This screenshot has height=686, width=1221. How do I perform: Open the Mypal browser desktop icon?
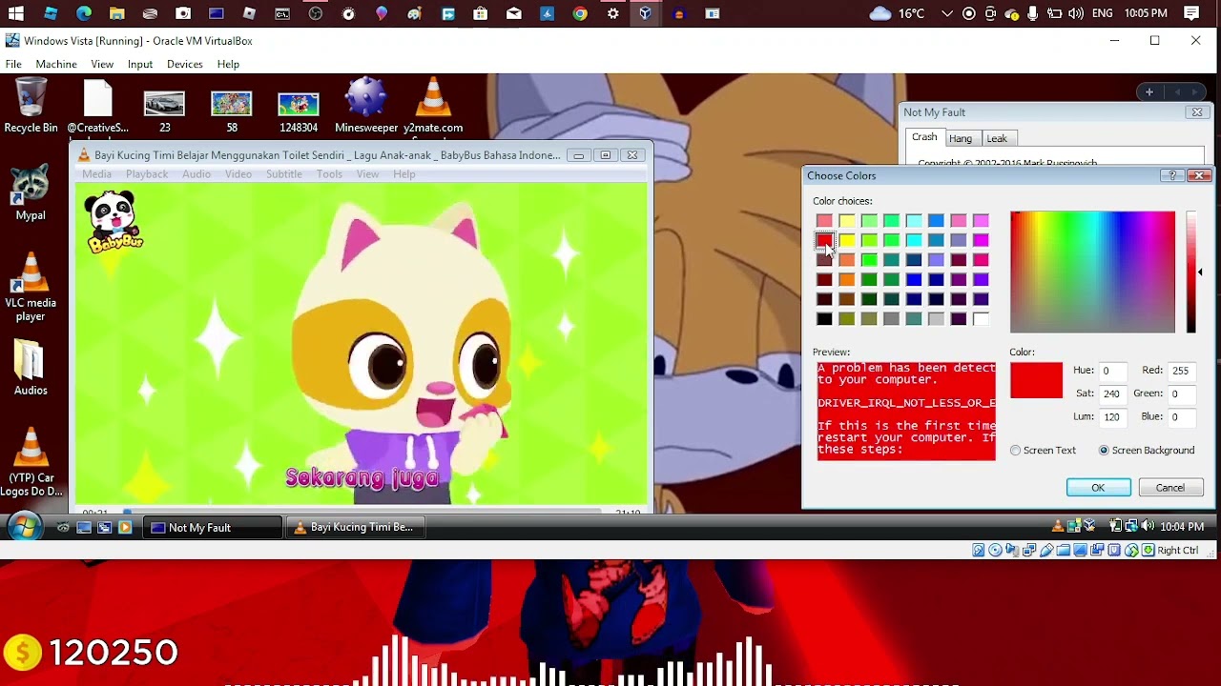click(31, 192)
